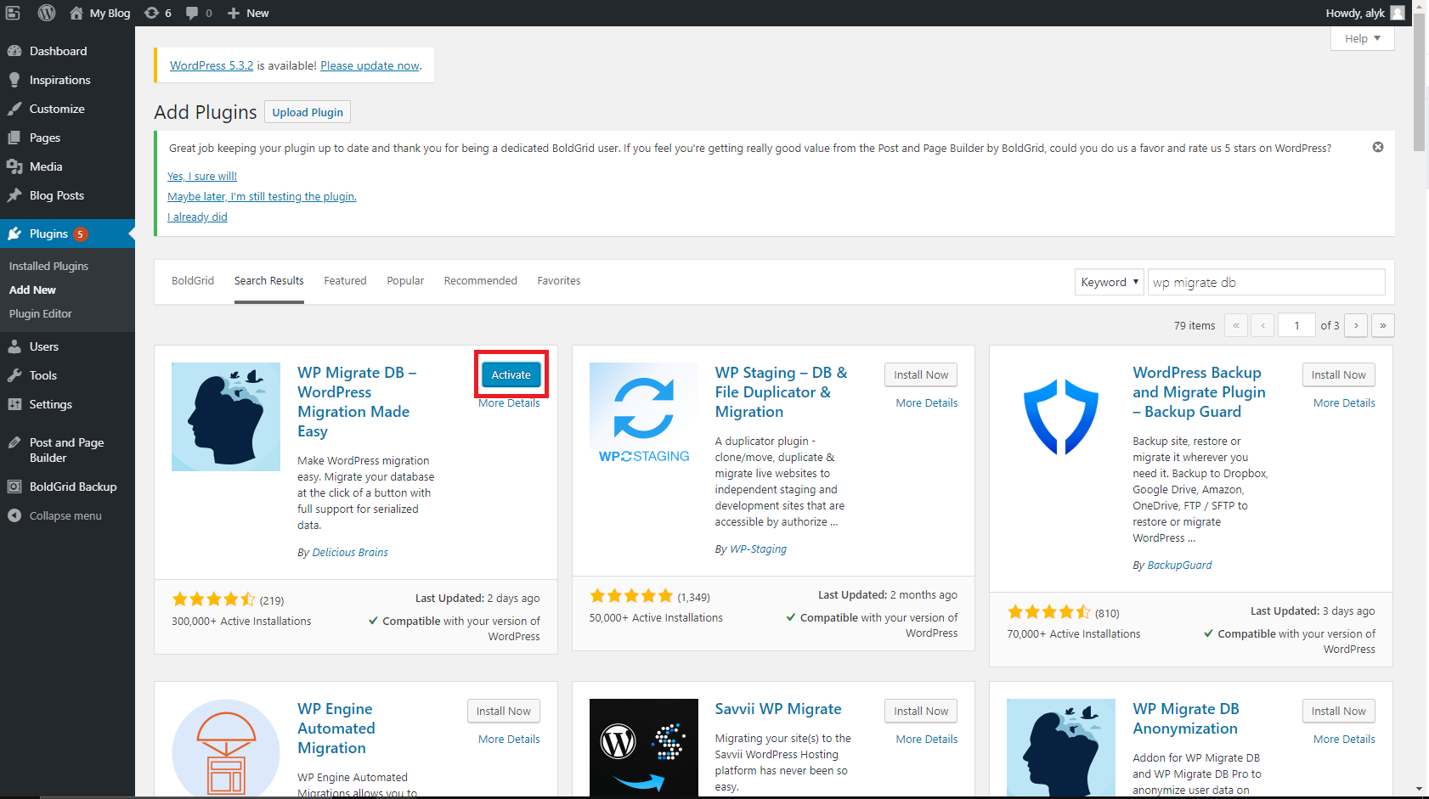This screenshot has height=799, width=1429.
Task: Click the Upload Plugin button
Action: pos(308,112)
